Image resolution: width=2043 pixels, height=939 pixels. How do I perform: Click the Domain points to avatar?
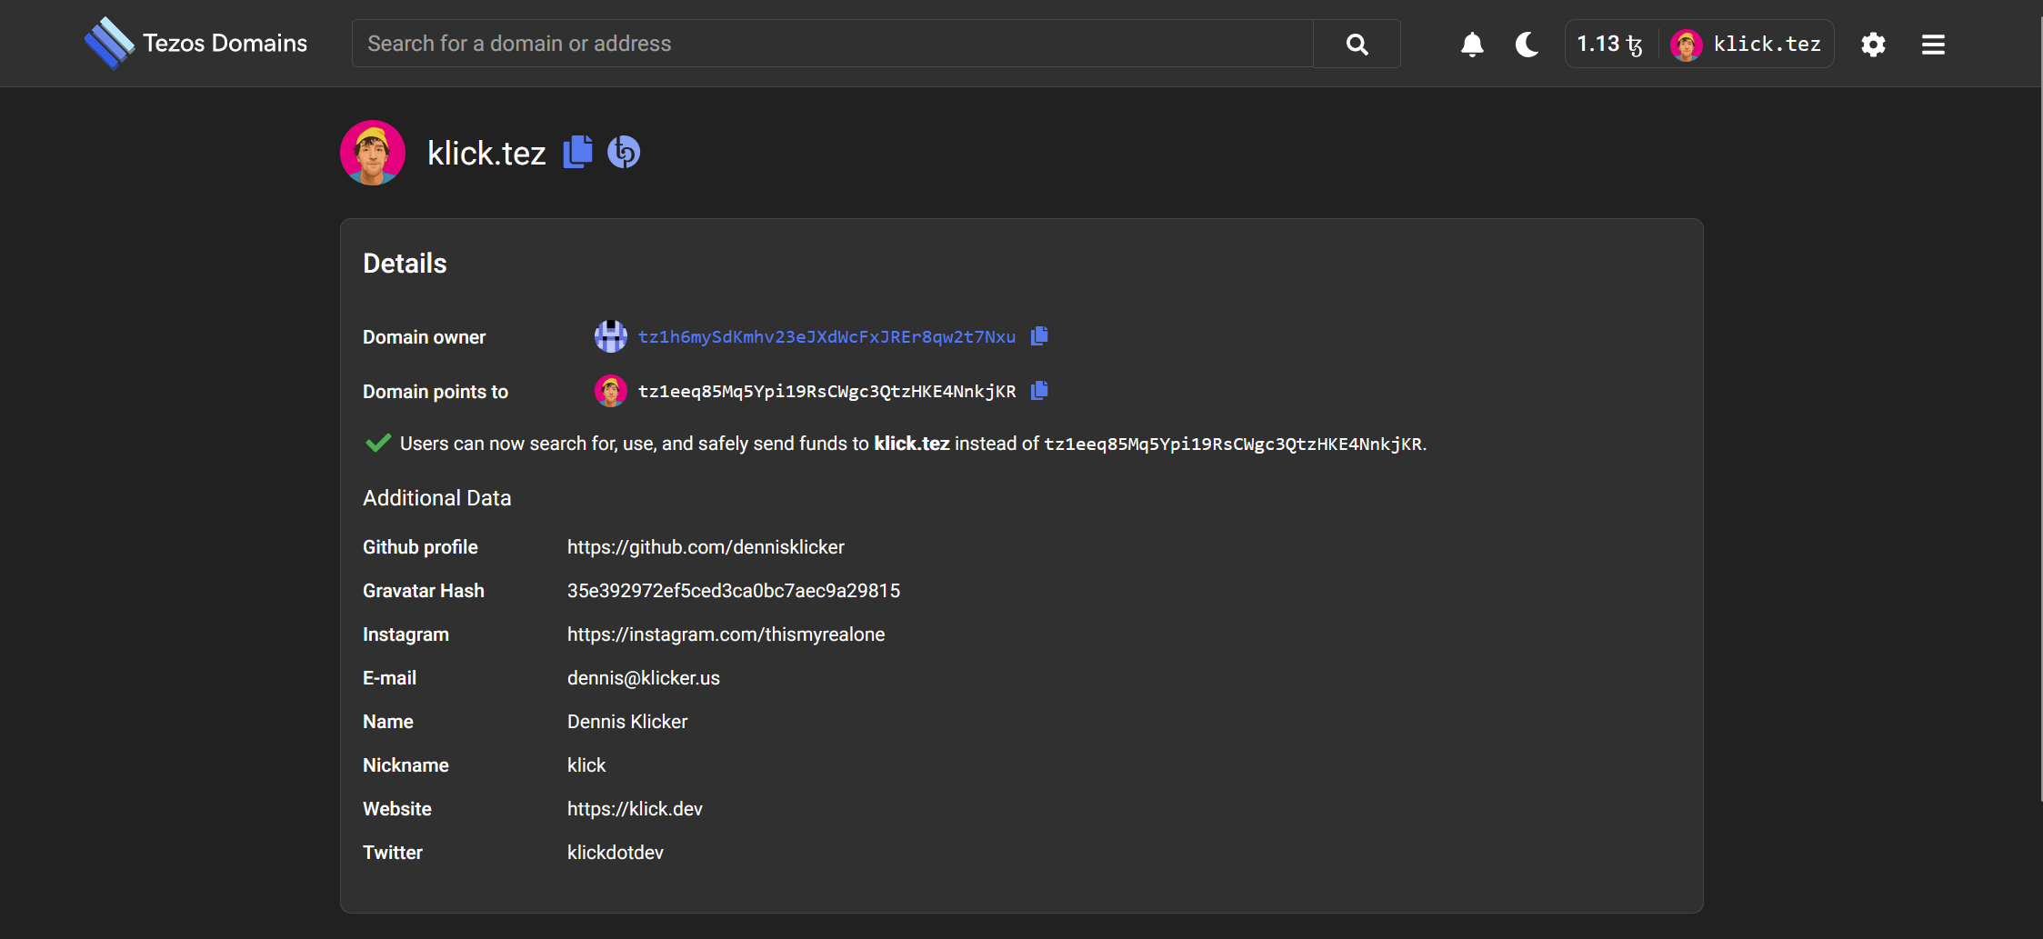[610, 391]
